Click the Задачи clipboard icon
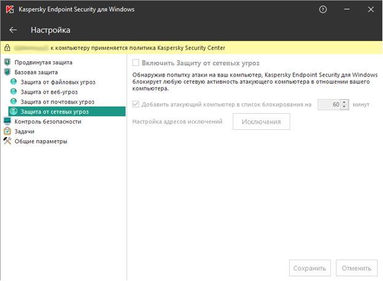The width and height of the screenshot is (383, 281). pos(7,131)
